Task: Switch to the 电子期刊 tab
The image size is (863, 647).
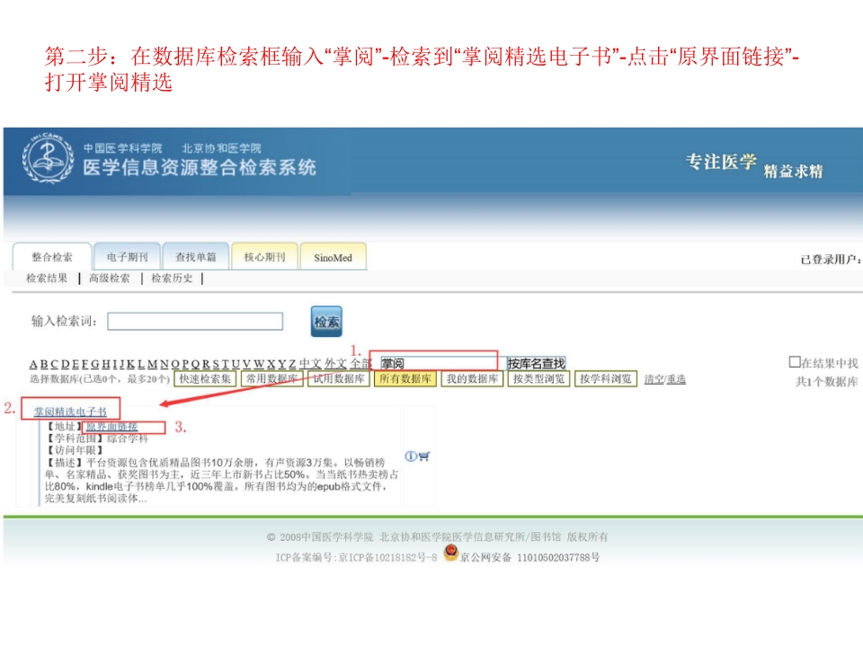Action: coord(127,257)
